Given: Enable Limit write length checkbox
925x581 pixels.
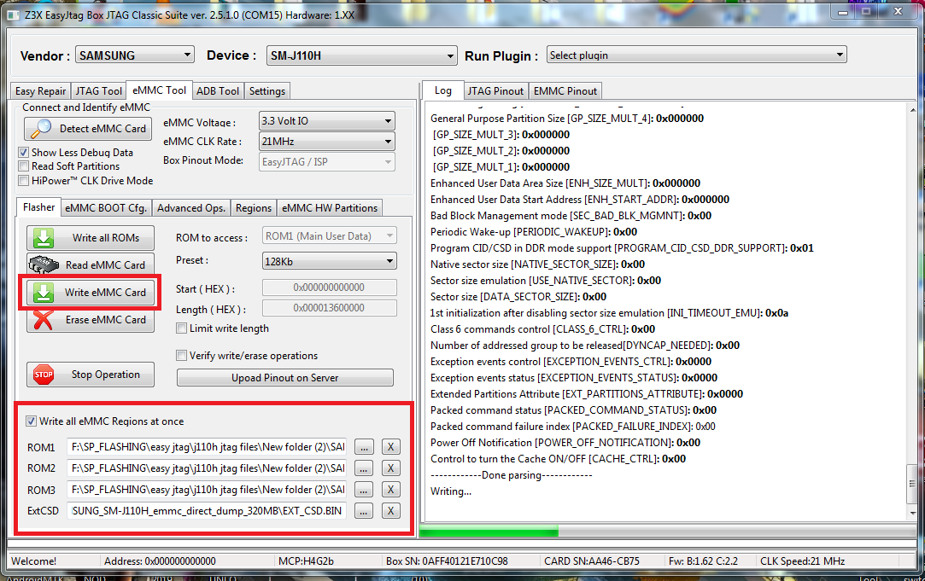Looking at the screenshot, I should [x=182, y=328].
